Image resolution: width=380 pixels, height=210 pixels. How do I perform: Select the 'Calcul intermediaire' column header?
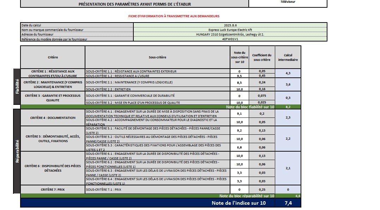pos(288,57)
